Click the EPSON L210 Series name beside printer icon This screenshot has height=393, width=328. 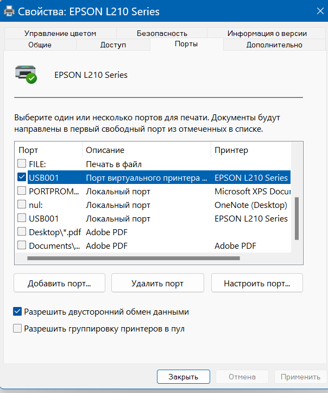pyautogui.click(x=91, y=75)
